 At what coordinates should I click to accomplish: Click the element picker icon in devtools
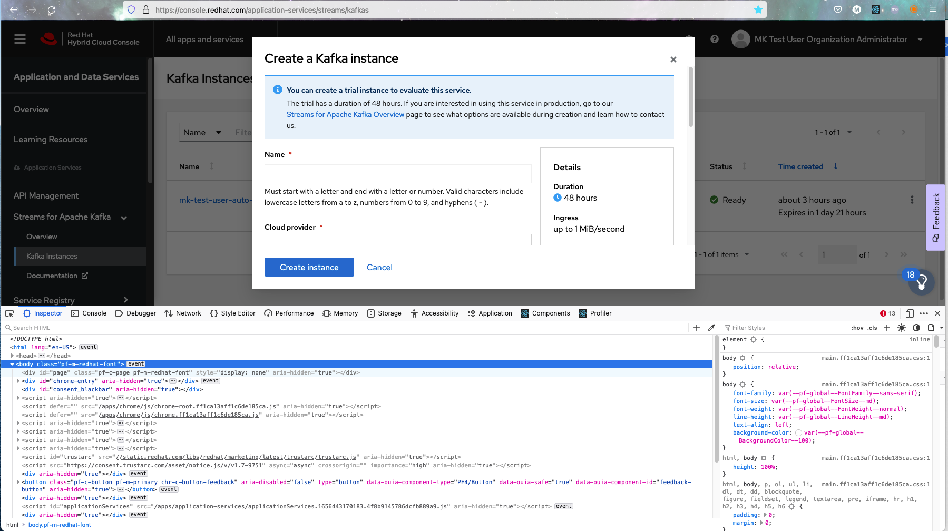(x=9, y=313)
